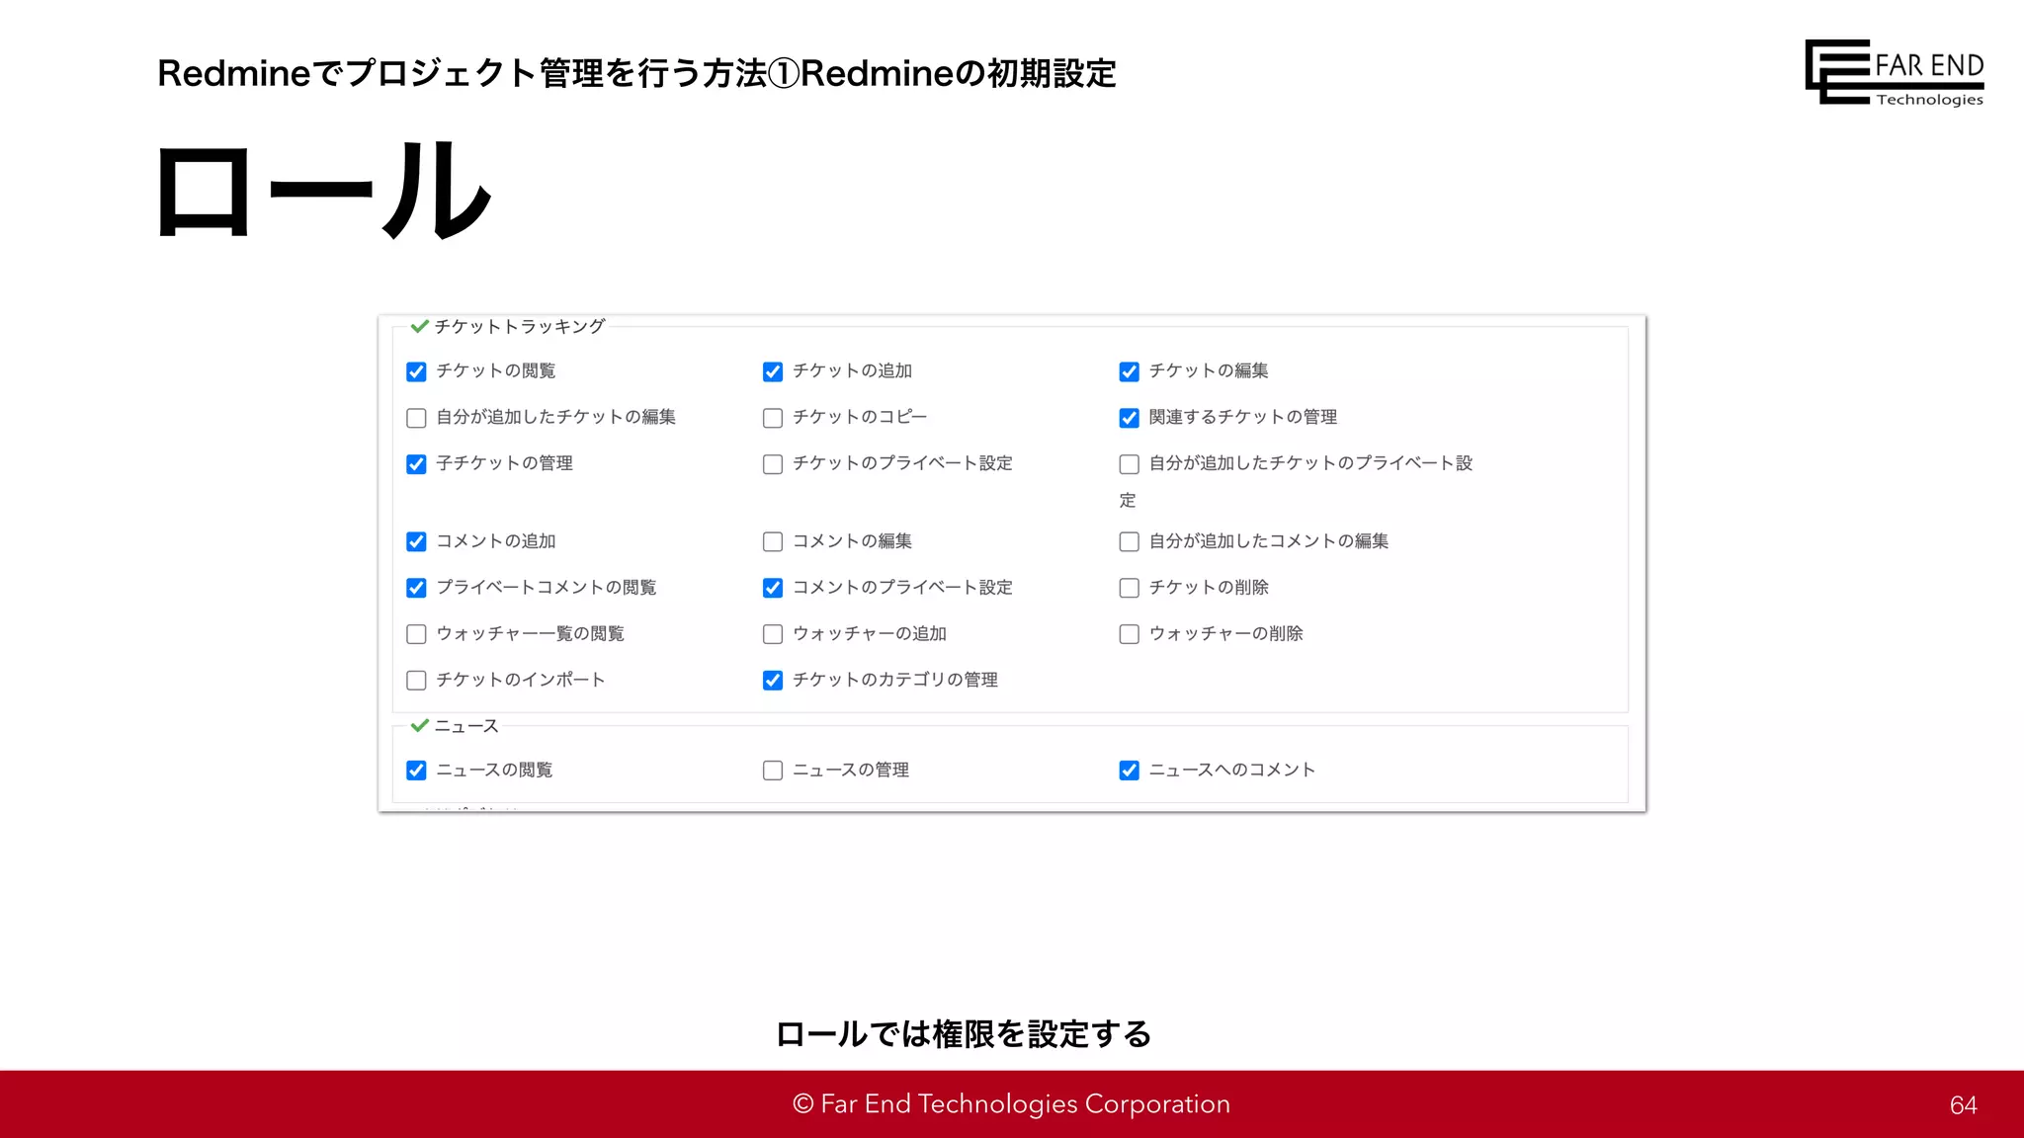
Task: Enable ウォッチャーの削除 checkbox
Action: click(1129, 634)
